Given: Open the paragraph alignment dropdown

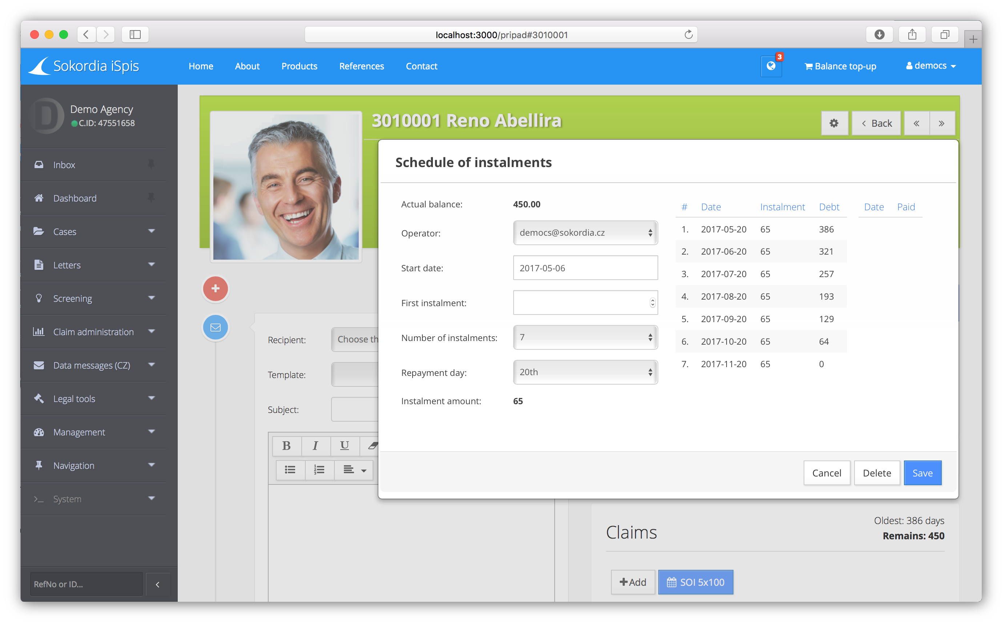Looking at the screenshot, I should pos(354,470).
